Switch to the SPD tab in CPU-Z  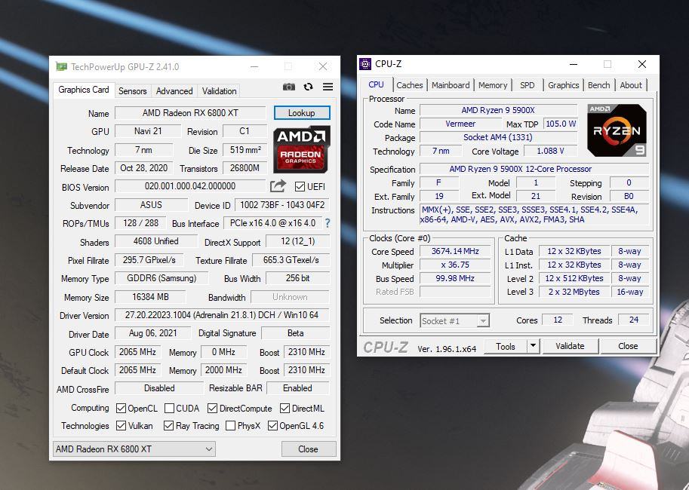pos(528,85)
